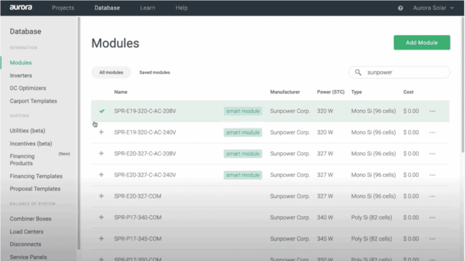Image resolution: width=465 pixels, height=261 pixels.
Task: Sort by the Type column header
Action: pos(357,92)
